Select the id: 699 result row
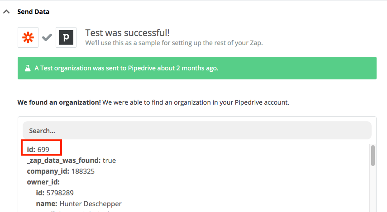Image resolution: width=387 pixels, height=212 pixels. (38, 149)
